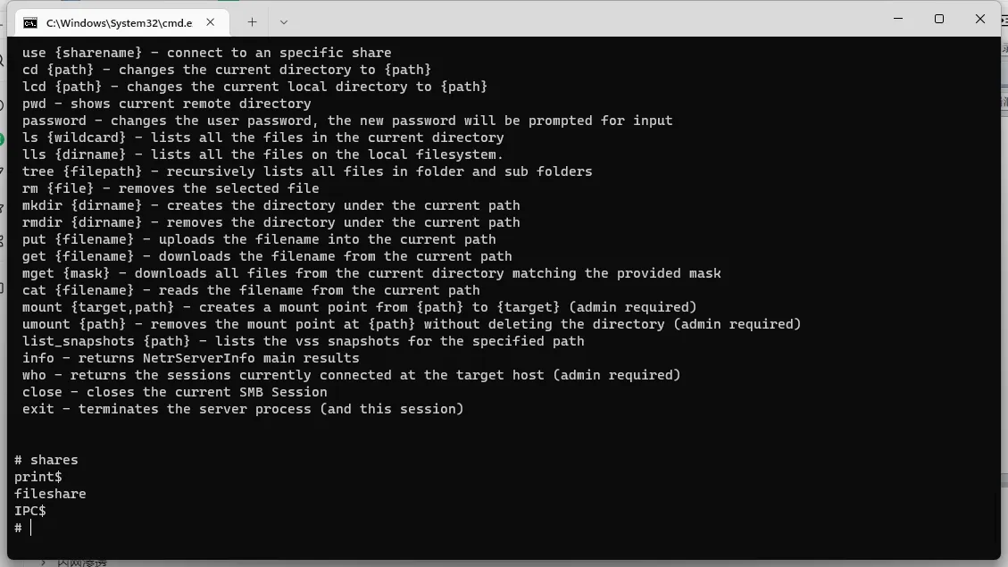Click the 'list_snapshots {path}' help line

[x=304, y=341]
